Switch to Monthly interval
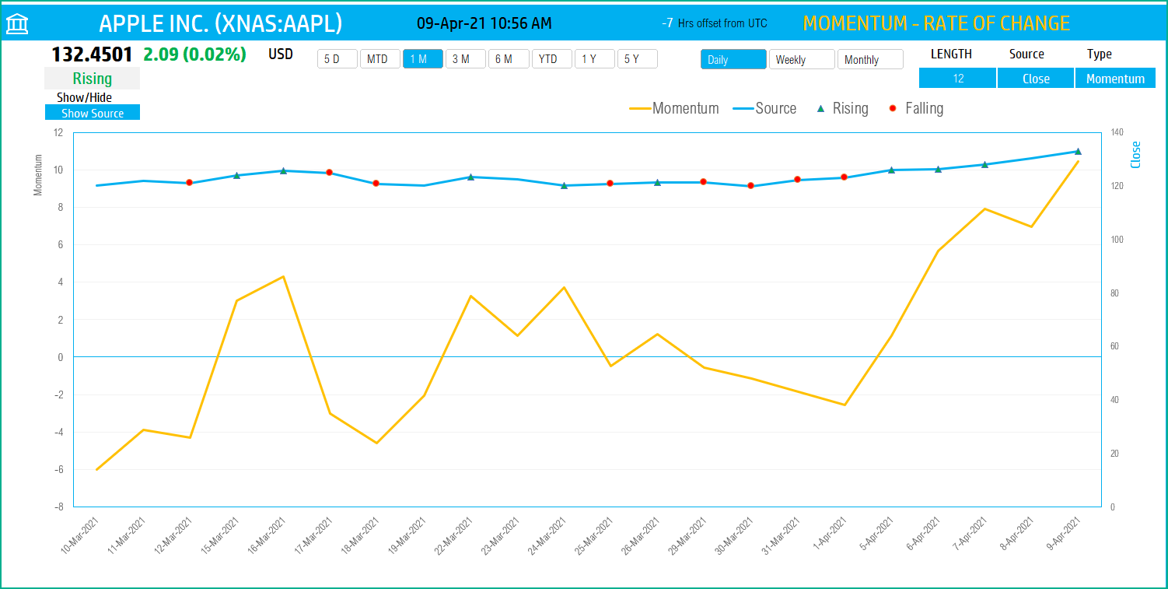The height and width of the screenshot is (589, 1168). (870, 59)
